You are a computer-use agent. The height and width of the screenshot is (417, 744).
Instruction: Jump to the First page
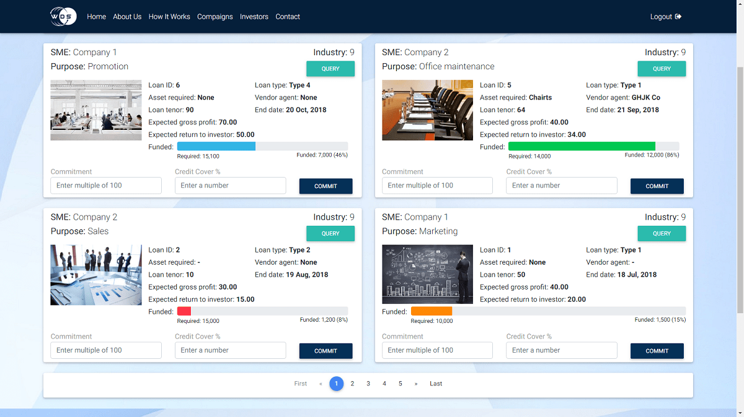(301, 384)
